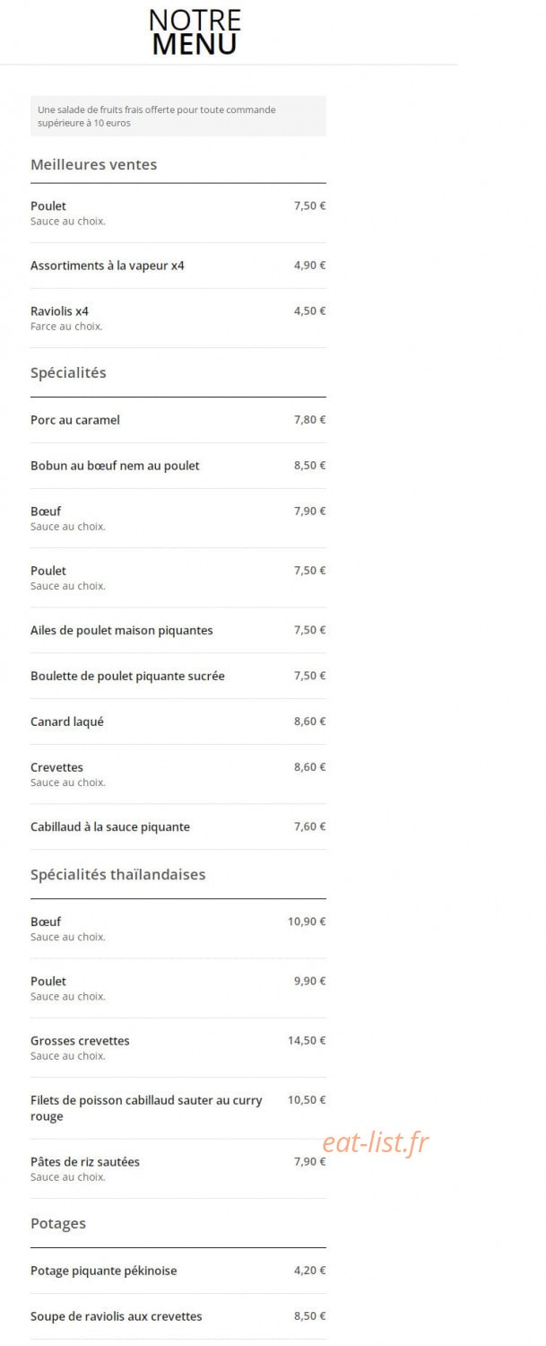Click the eat-list.fr watermark
This screenshot has width=546, height=1346.
click(x=376, y=1142)
